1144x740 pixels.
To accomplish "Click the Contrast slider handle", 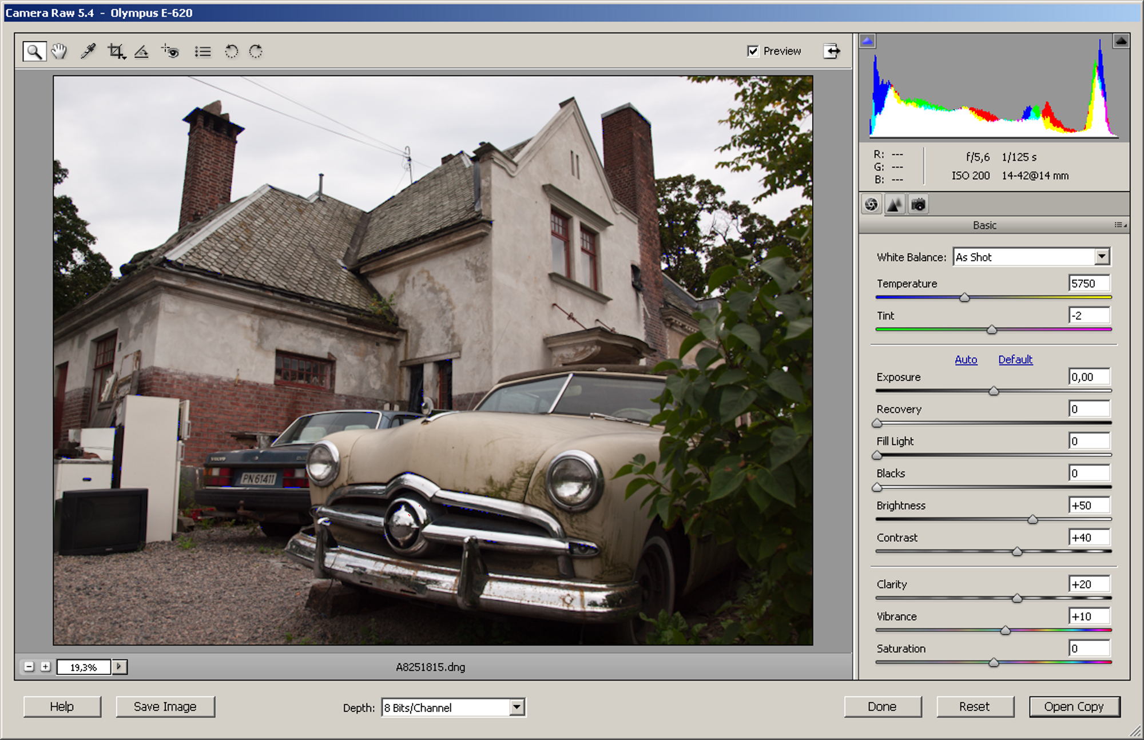I will tap(1017, 551).
